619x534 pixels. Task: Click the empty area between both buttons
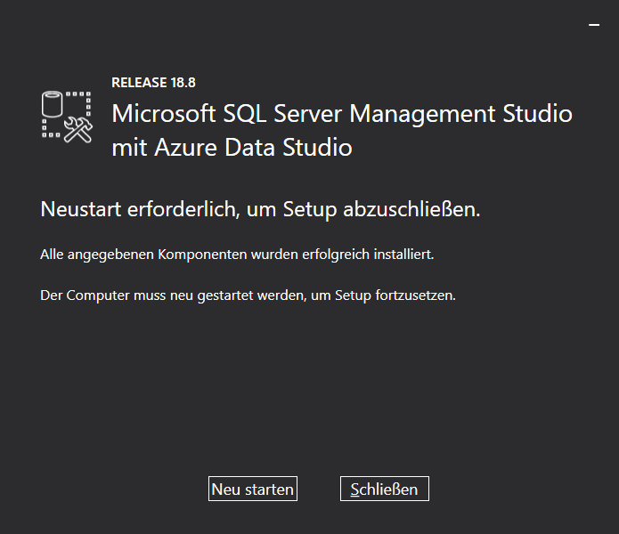(318, 489)
